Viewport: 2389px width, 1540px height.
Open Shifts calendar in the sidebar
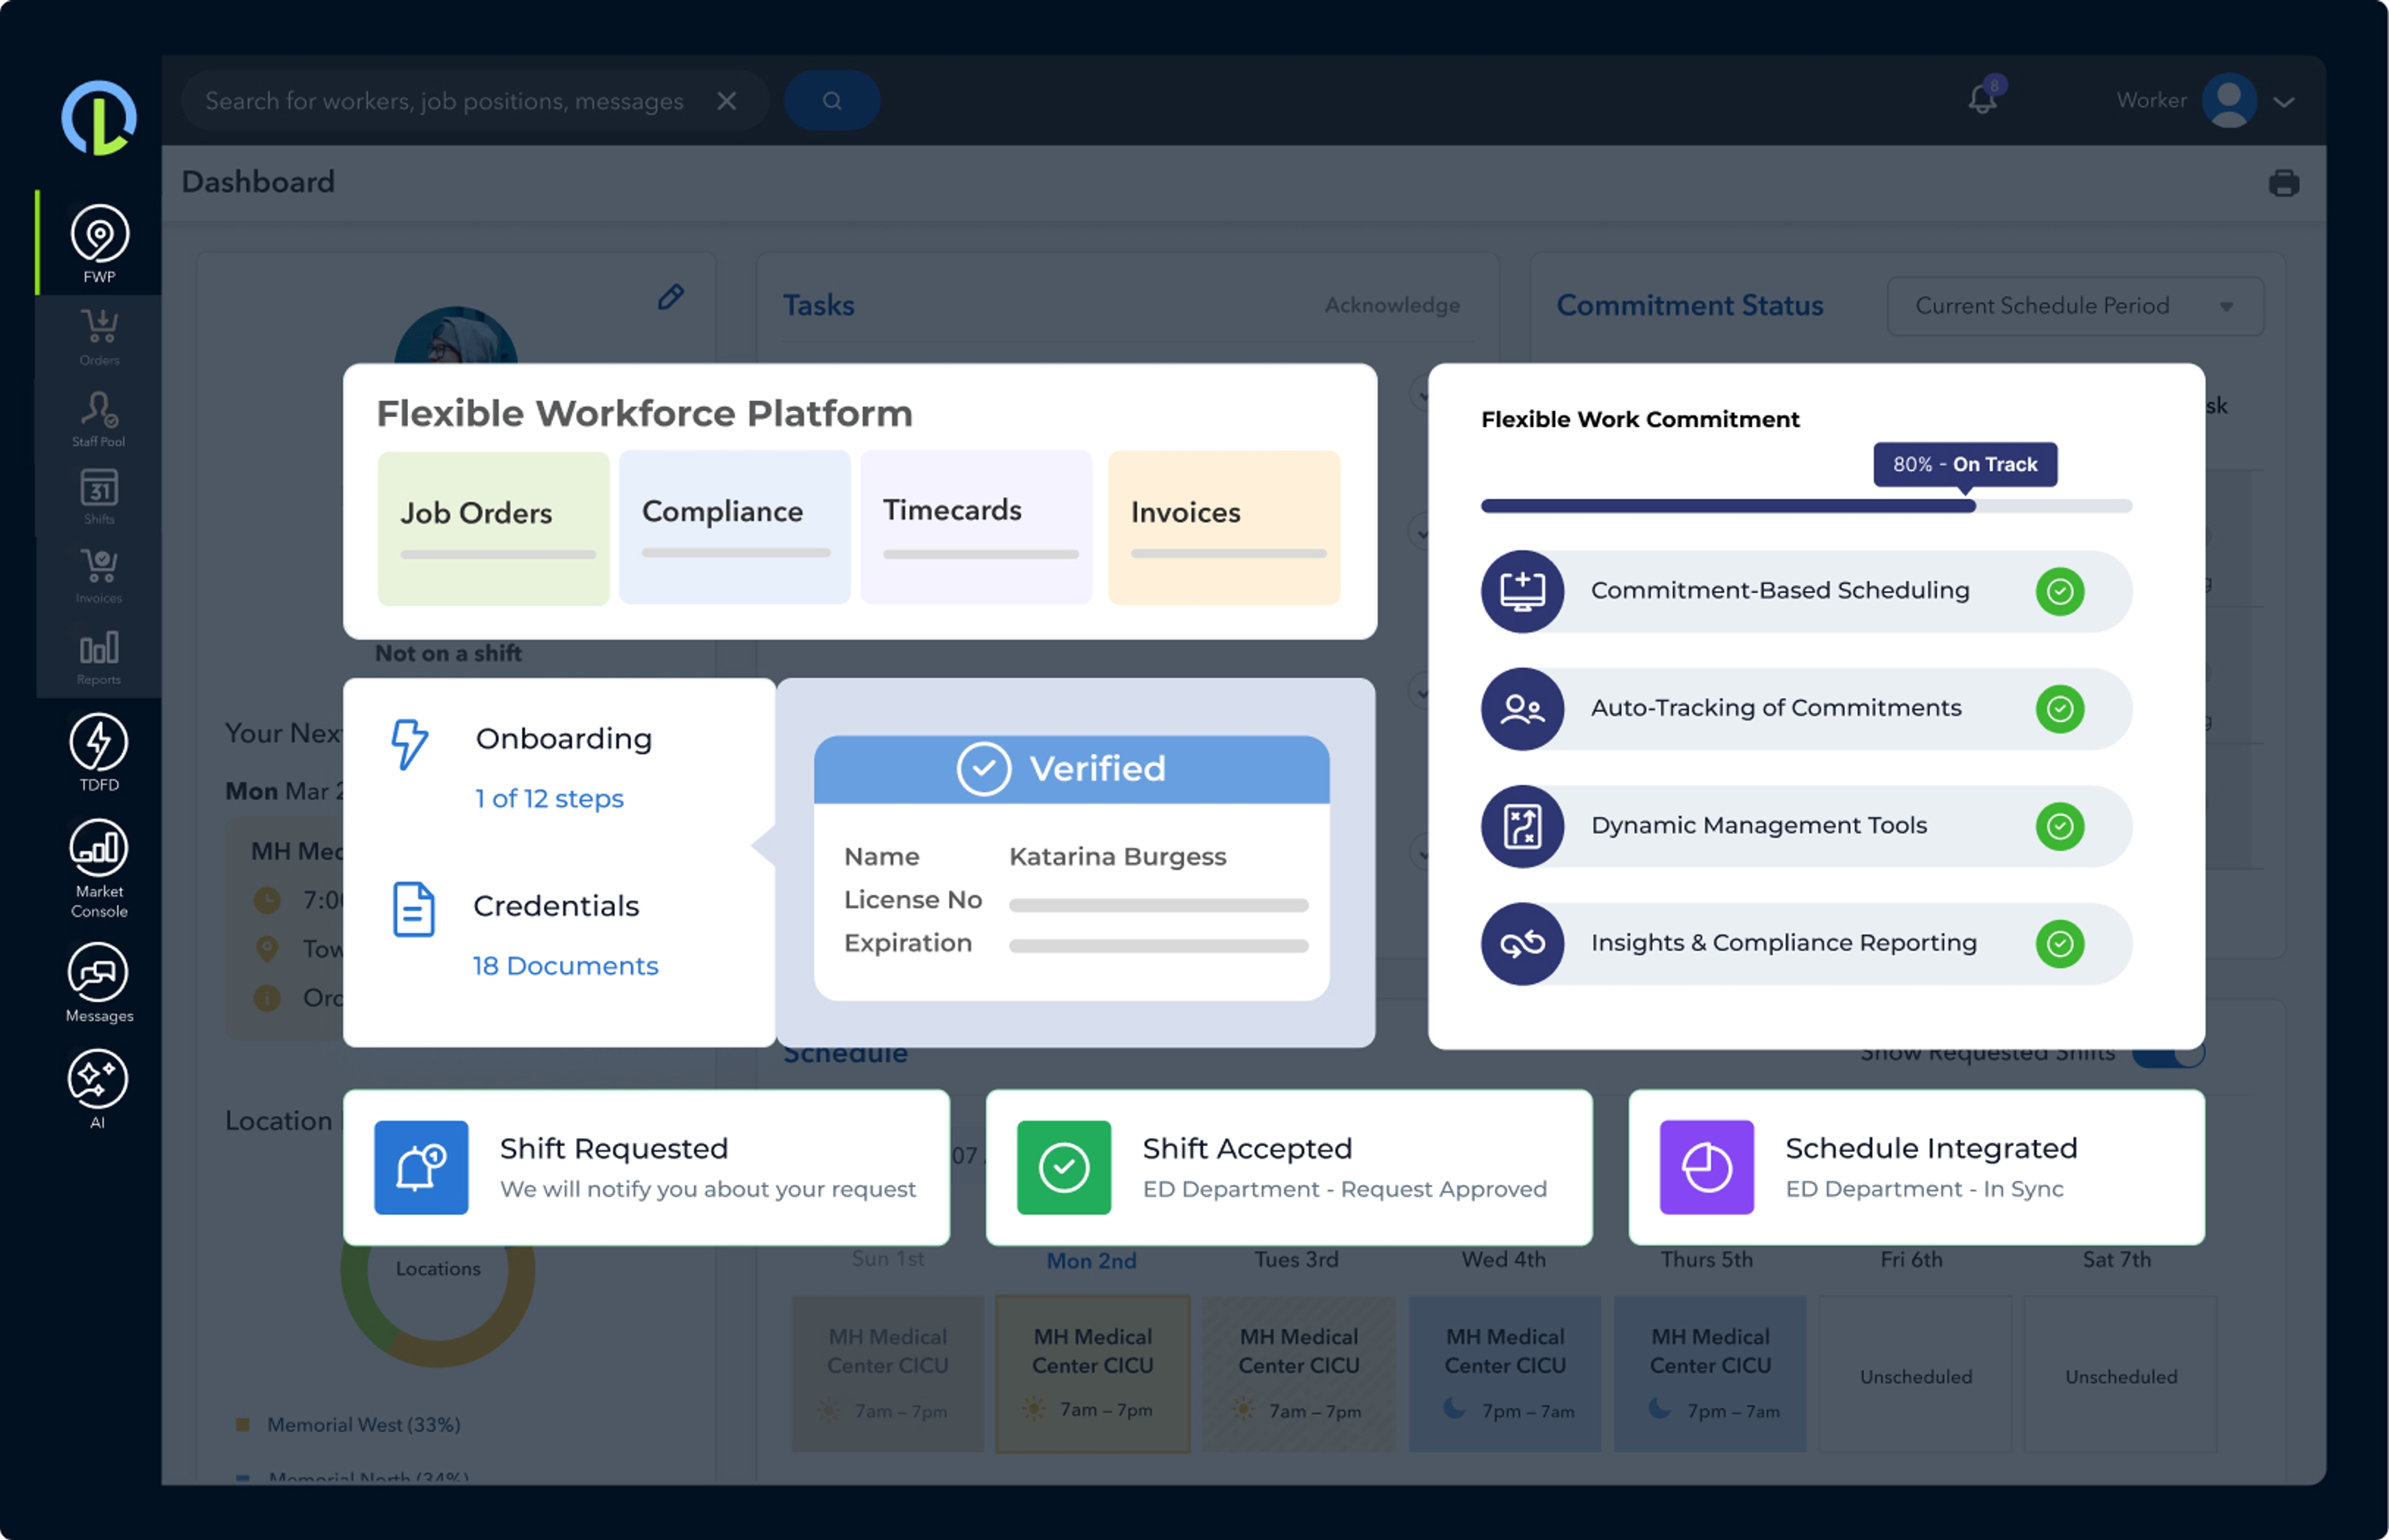tap(99, 496)
